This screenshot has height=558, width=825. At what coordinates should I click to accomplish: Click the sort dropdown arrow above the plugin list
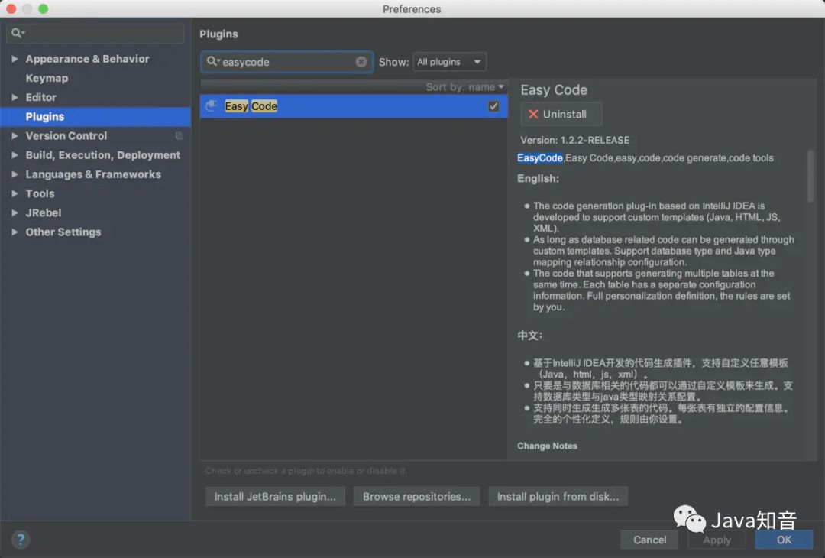[500, 87]
